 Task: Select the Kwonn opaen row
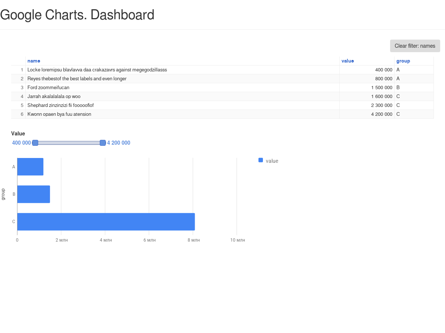pyautogui.click(x=59, y=114)
